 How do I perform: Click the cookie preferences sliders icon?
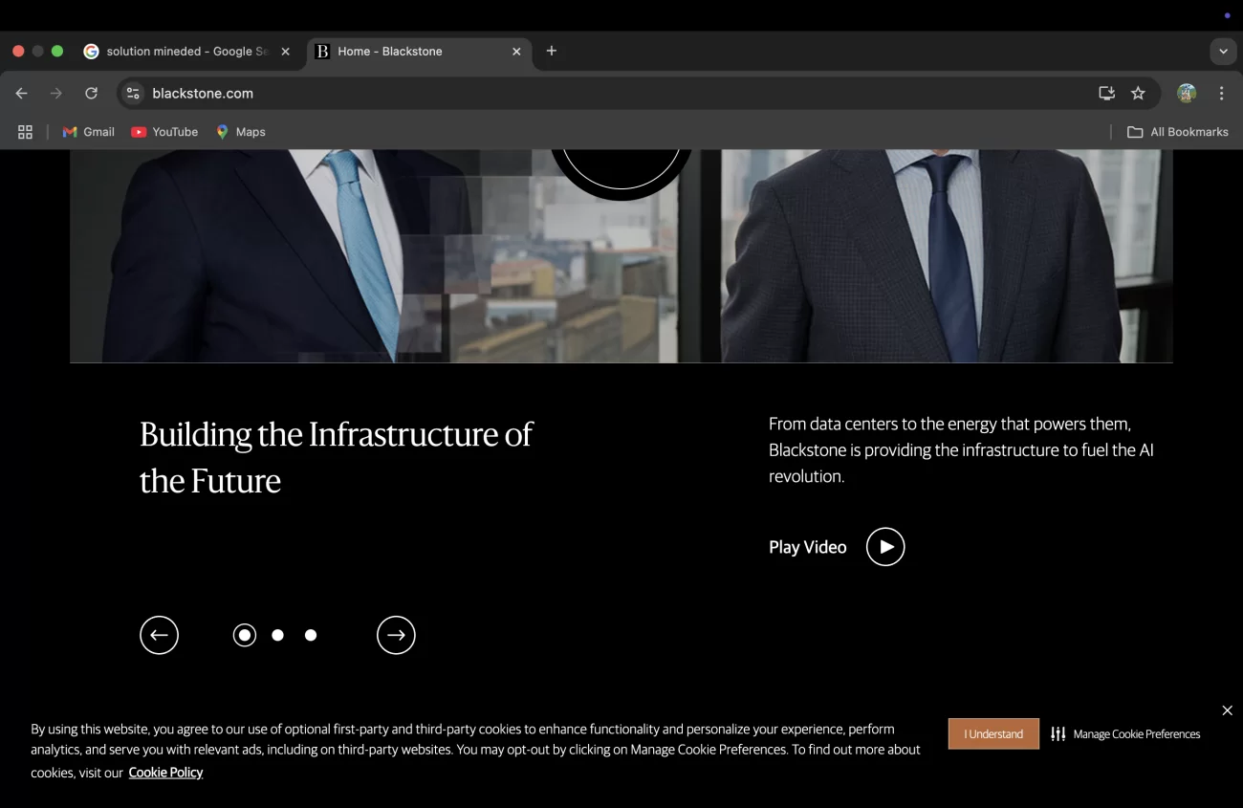[1058, 734]
